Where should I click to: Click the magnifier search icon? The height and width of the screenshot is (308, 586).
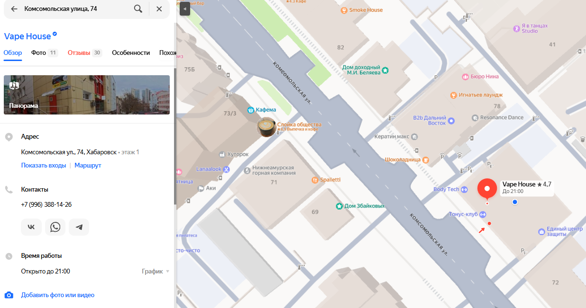(138, 9)
